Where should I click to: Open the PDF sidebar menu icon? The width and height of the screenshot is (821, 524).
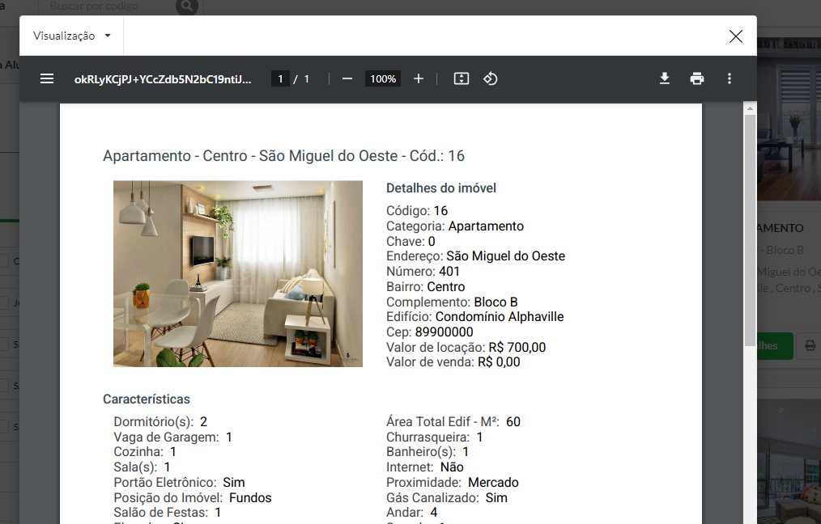pos(47,79)
